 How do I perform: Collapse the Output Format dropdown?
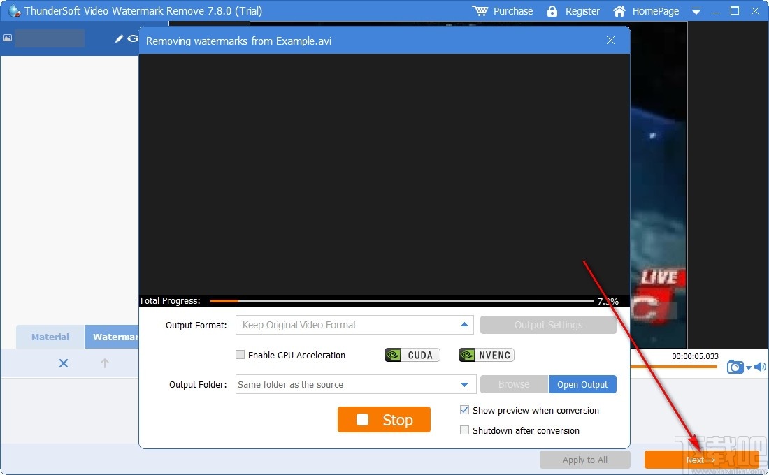click(x=463, y=325)
